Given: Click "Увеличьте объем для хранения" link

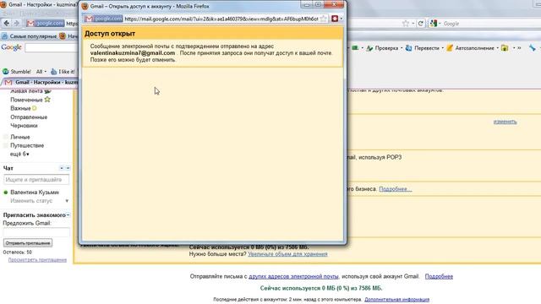Looking at the screenshot, I should click(287, 254).
